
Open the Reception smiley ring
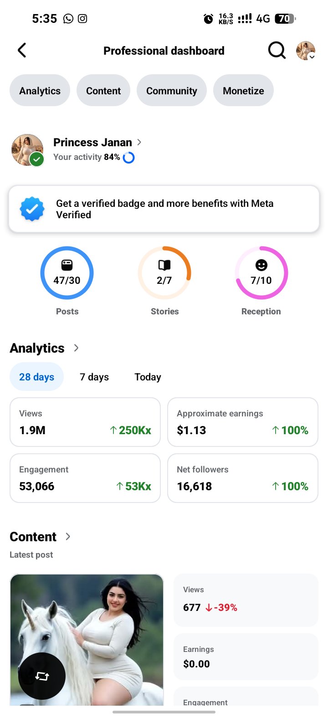(x=261, y=273)
